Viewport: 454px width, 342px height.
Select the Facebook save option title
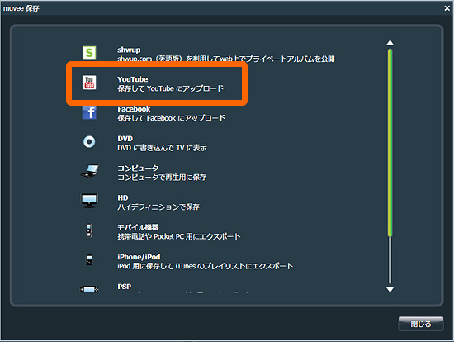(134, 109)
